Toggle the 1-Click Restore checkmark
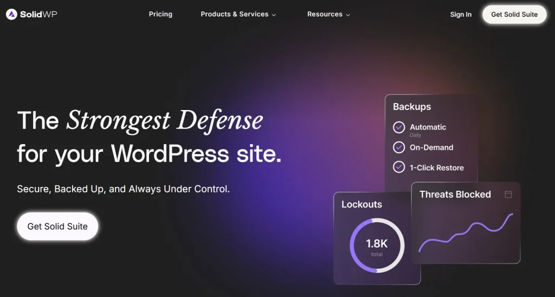555x297 pixels. click(x=399, y=167)
